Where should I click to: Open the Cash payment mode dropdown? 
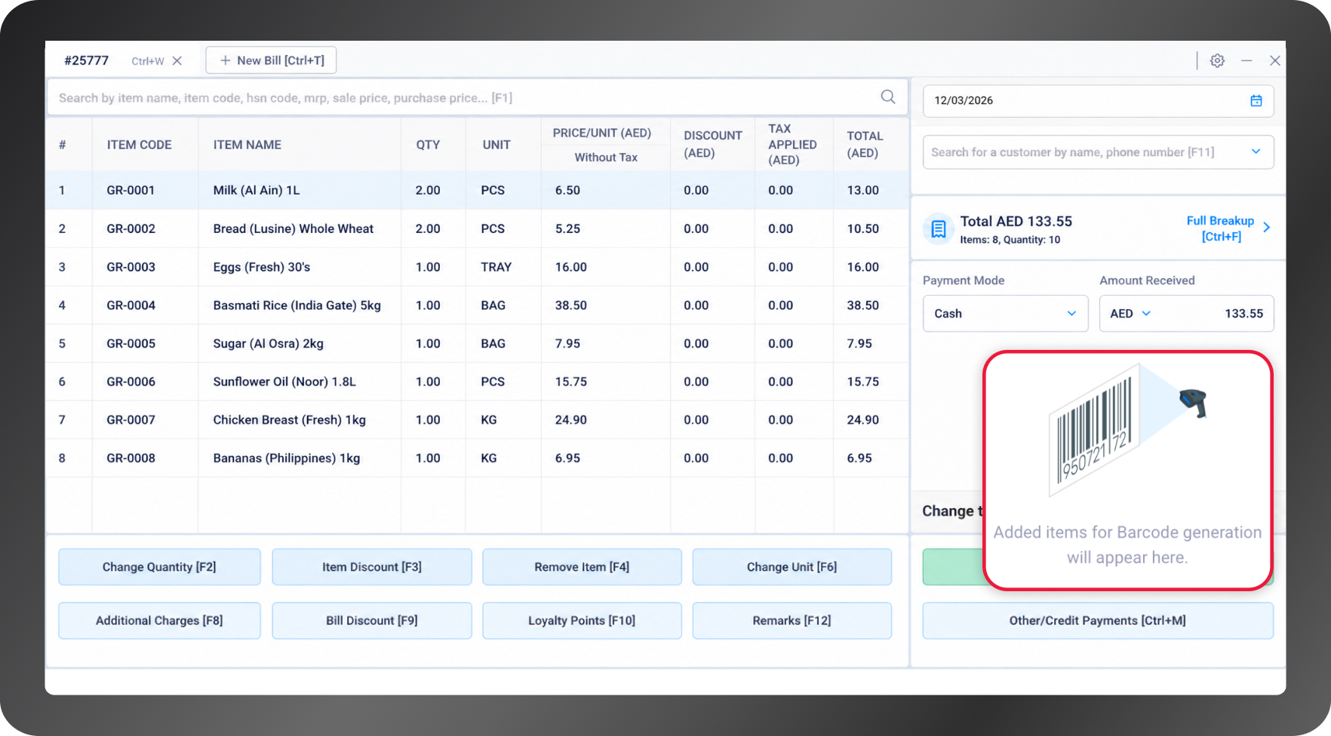1005,314
